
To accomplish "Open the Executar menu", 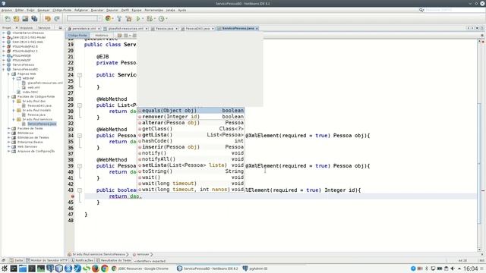I will (x=97, y=10).
